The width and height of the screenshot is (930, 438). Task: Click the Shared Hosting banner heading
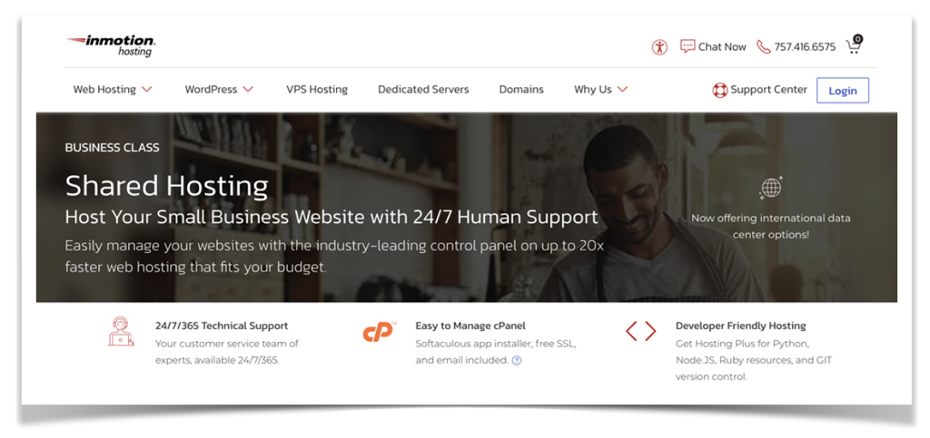167,186
